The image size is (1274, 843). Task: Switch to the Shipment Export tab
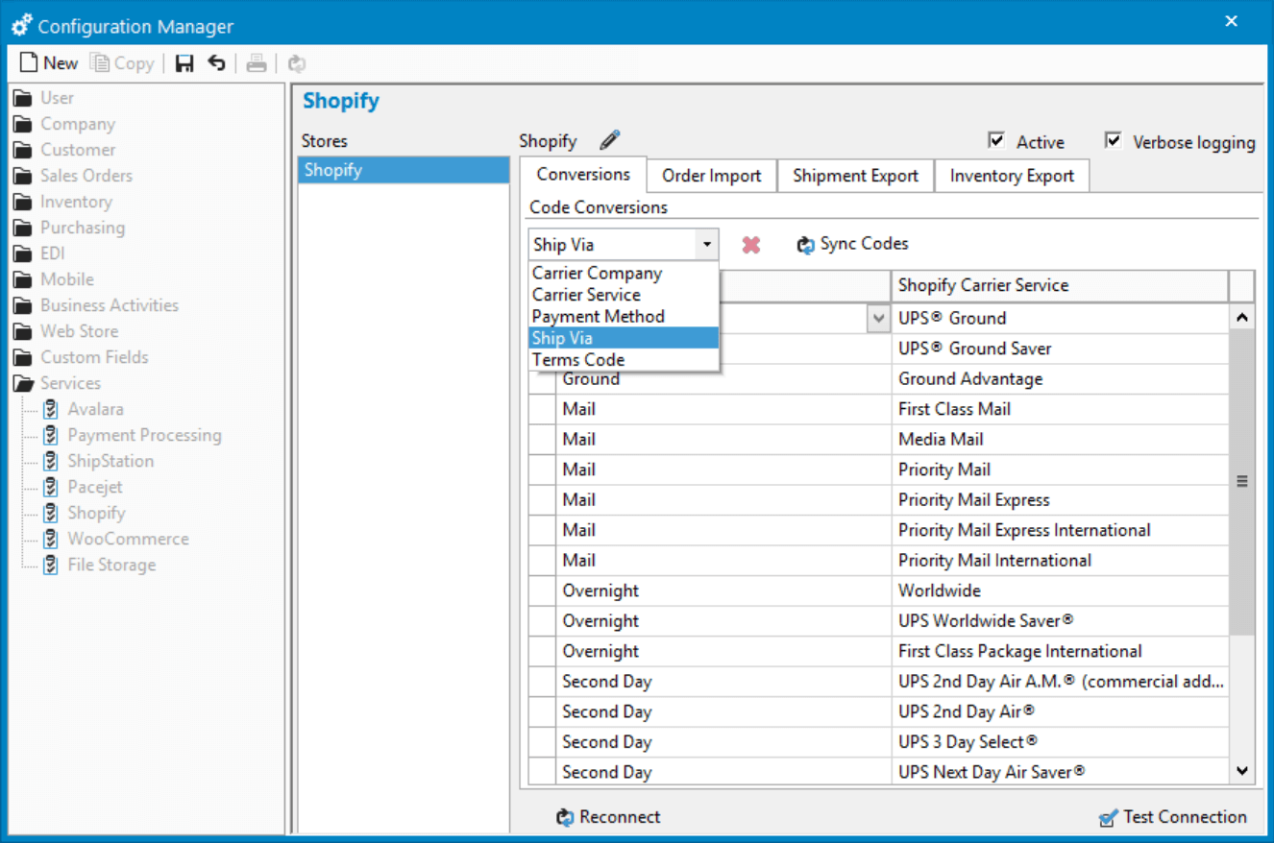click(x=855, y=176)
